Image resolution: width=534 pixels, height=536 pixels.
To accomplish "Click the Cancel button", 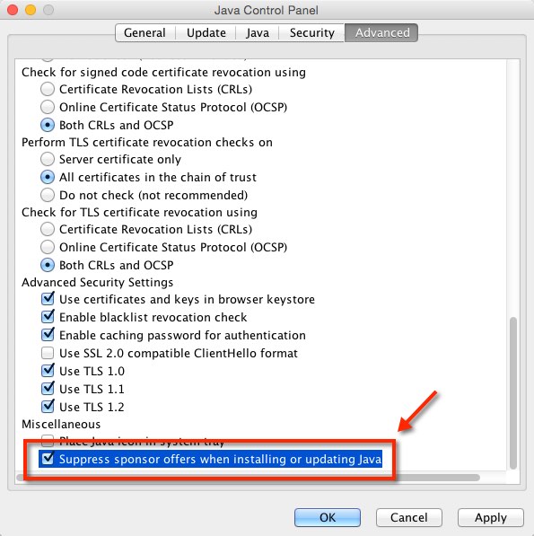I will [x=409, y=517].
